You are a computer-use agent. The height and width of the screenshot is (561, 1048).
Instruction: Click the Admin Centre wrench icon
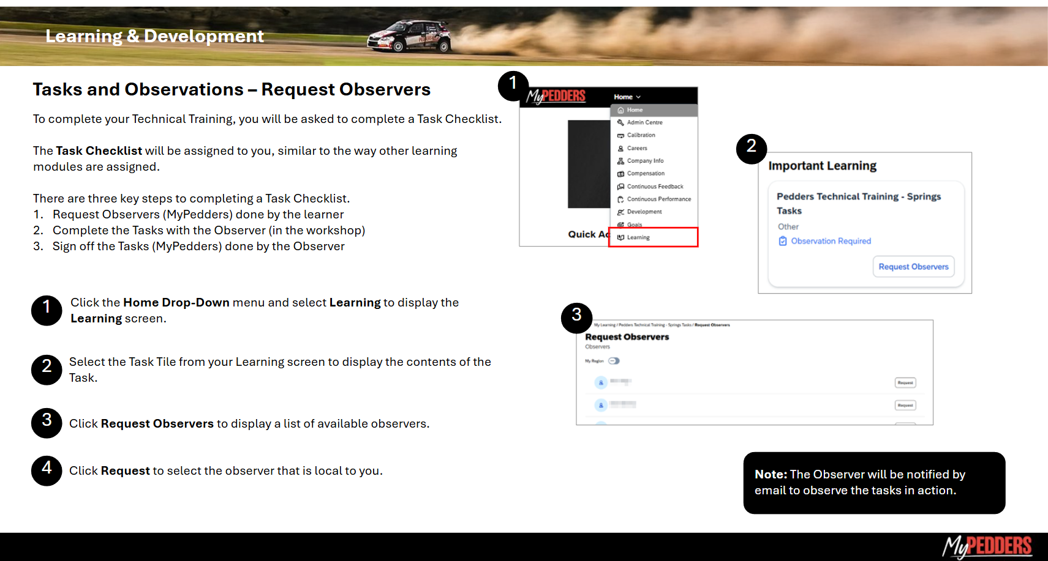[620, 122]
